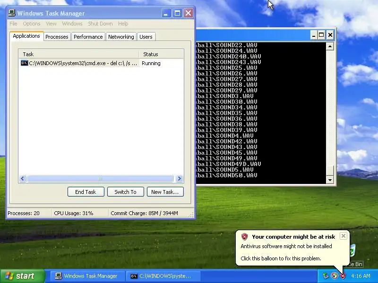The height and width of the screenshot is (283, 378).
Task: Open the Options menu in Task Manager
Action: coord(32,24)
